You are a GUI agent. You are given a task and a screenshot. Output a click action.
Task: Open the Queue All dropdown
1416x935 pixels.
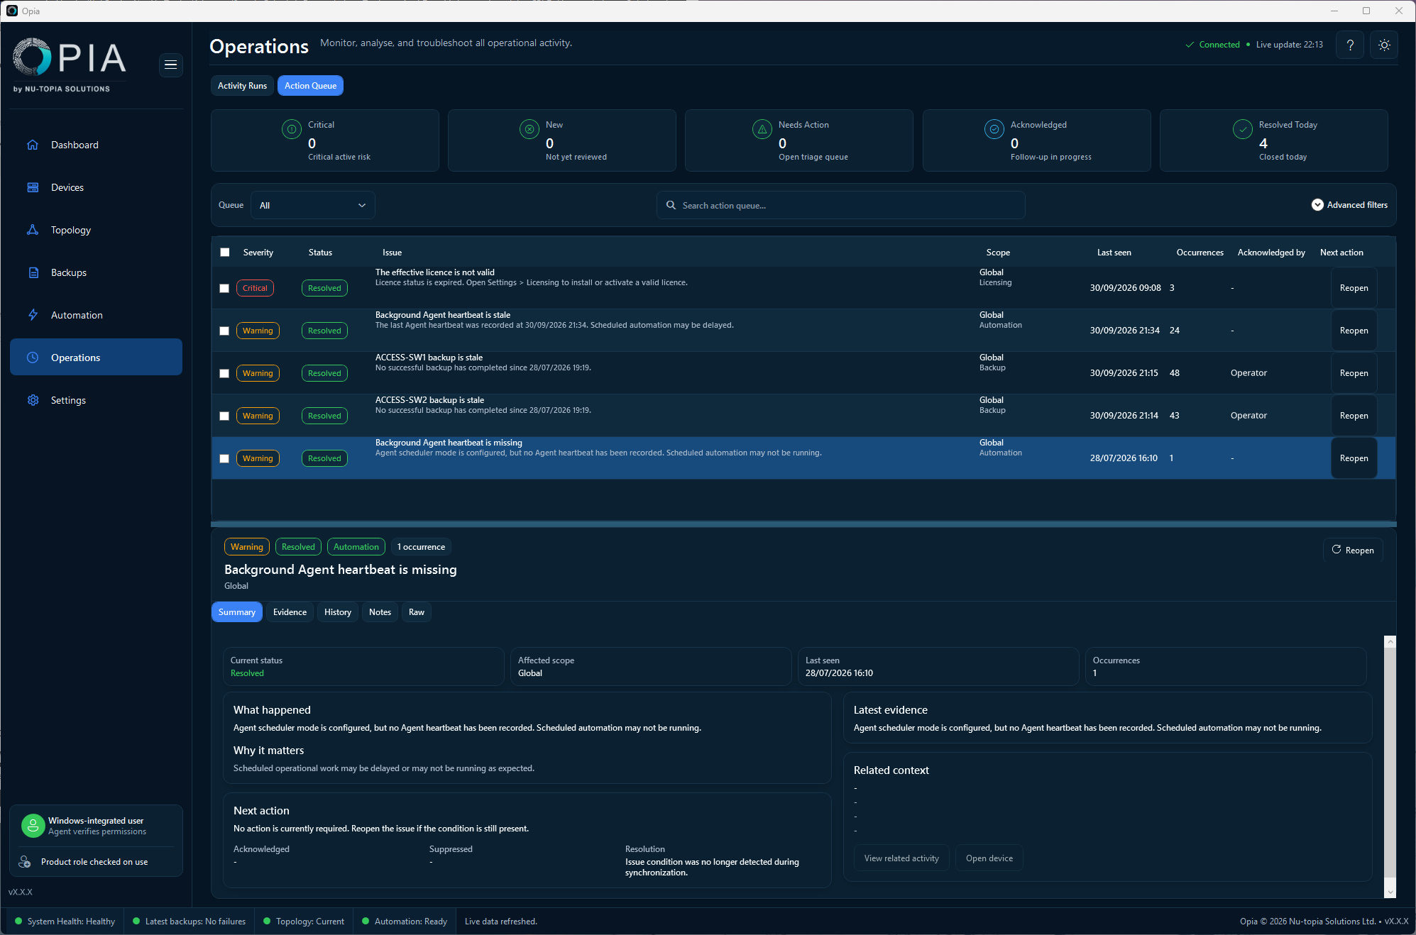pos(313,205)
